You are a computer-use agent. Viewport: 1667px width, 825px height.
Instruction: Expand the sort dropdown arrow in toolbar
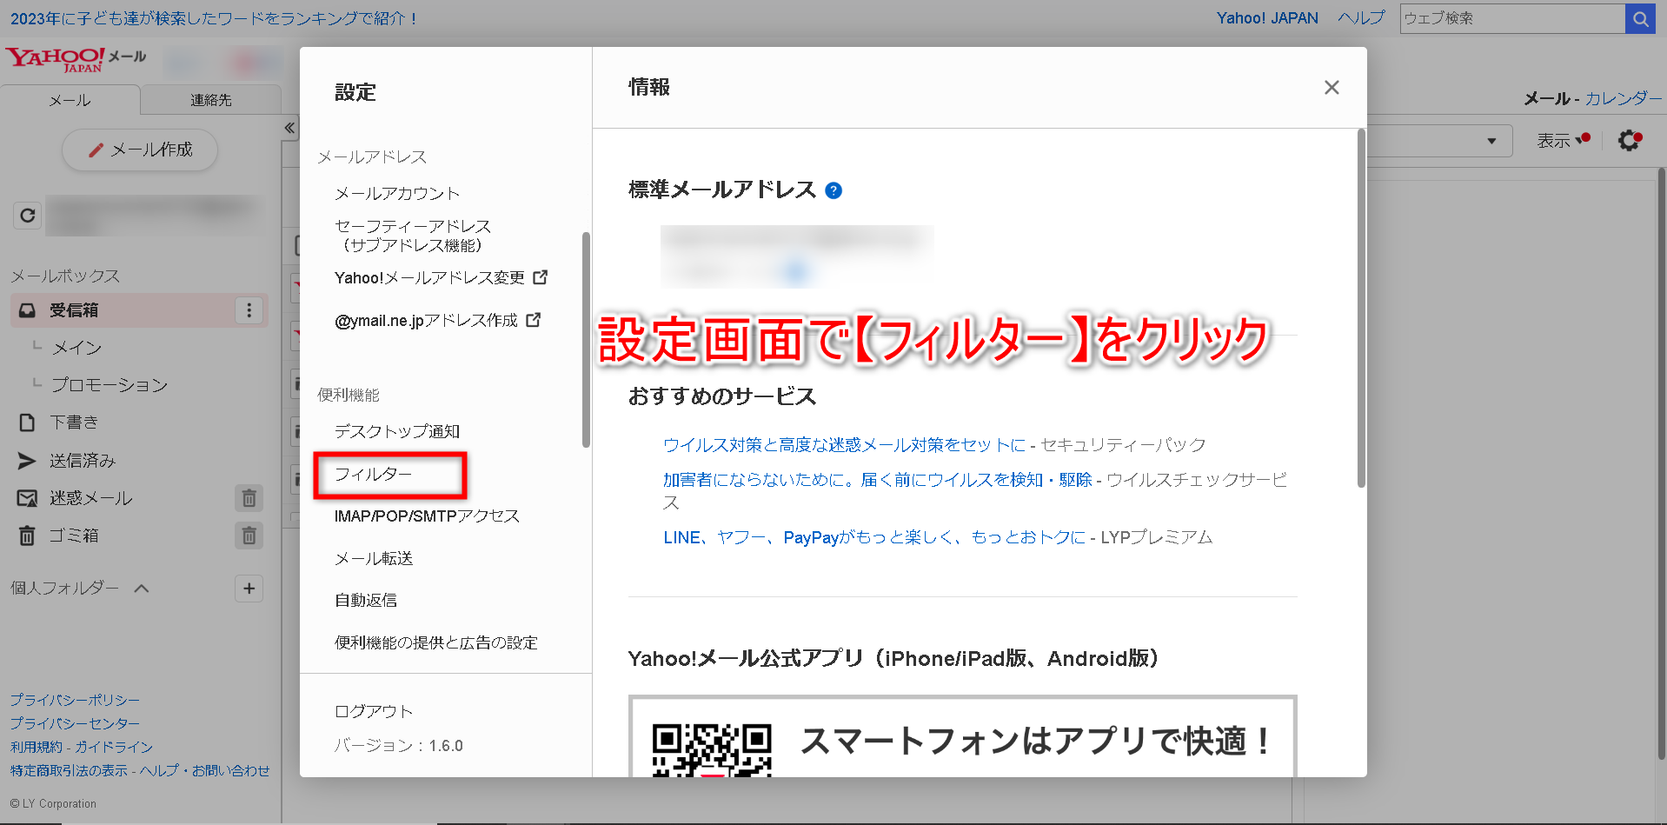[x=1491, y=141]
